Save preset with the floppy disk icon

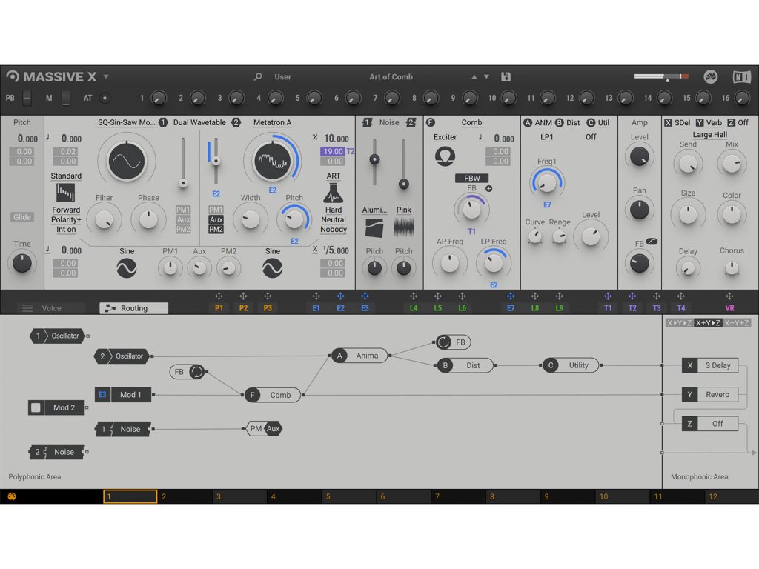pos(506,76)
